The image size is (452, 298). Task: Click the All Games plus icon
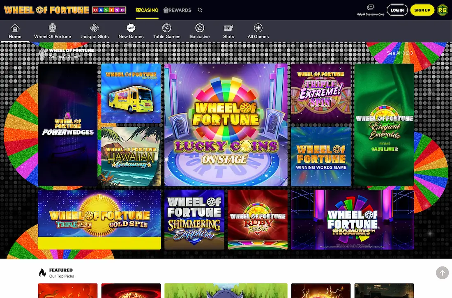(x=258, y=30)
